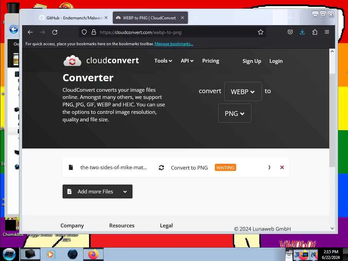Open the tracking protection shield icon
This screenshot has width=348, height=261.
tap(84, 32)
